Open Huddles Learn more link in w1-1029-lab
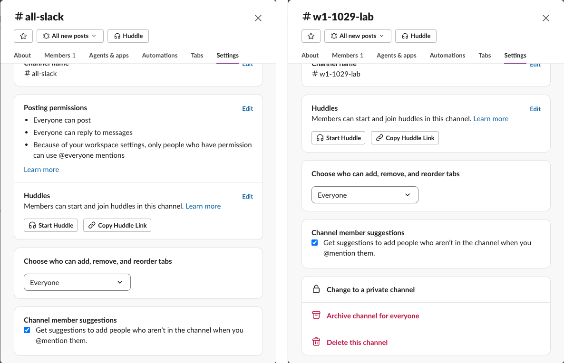Screen dimensions: 564x363 pos(491,119)
